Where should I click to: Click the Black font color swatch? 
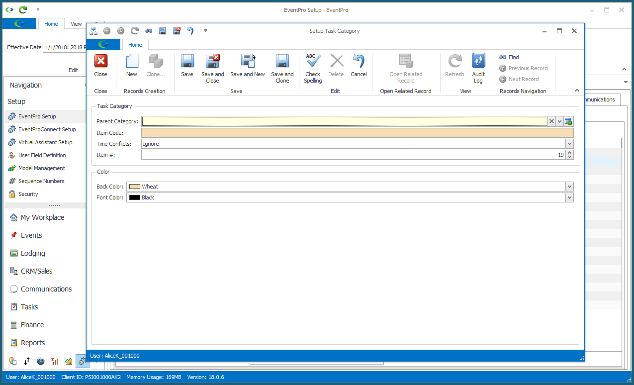click(134, 197)
